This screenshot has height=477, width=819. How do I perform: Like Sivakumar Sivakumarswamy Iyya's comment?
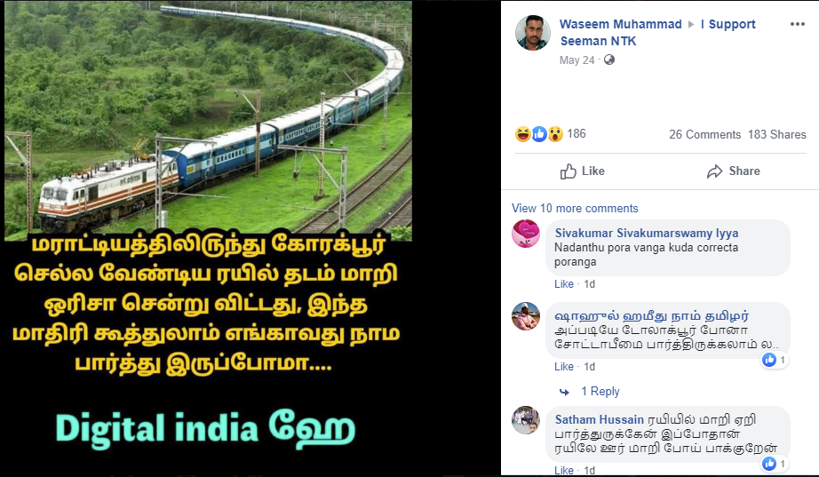tap(563, 283)
